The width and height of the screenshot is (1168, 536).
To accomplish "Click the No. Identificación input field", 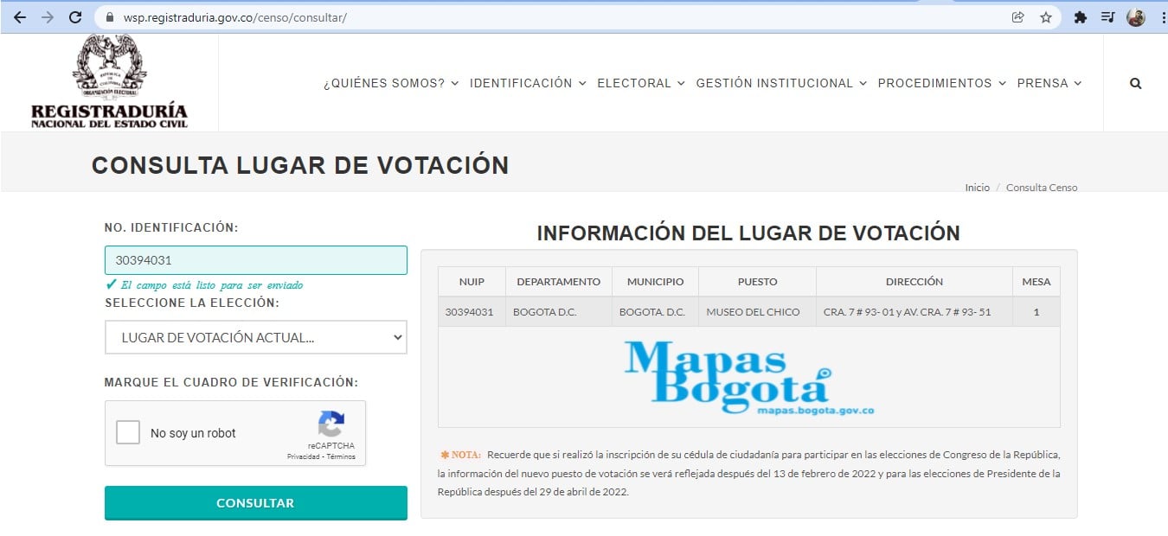I will pos(255,260).
